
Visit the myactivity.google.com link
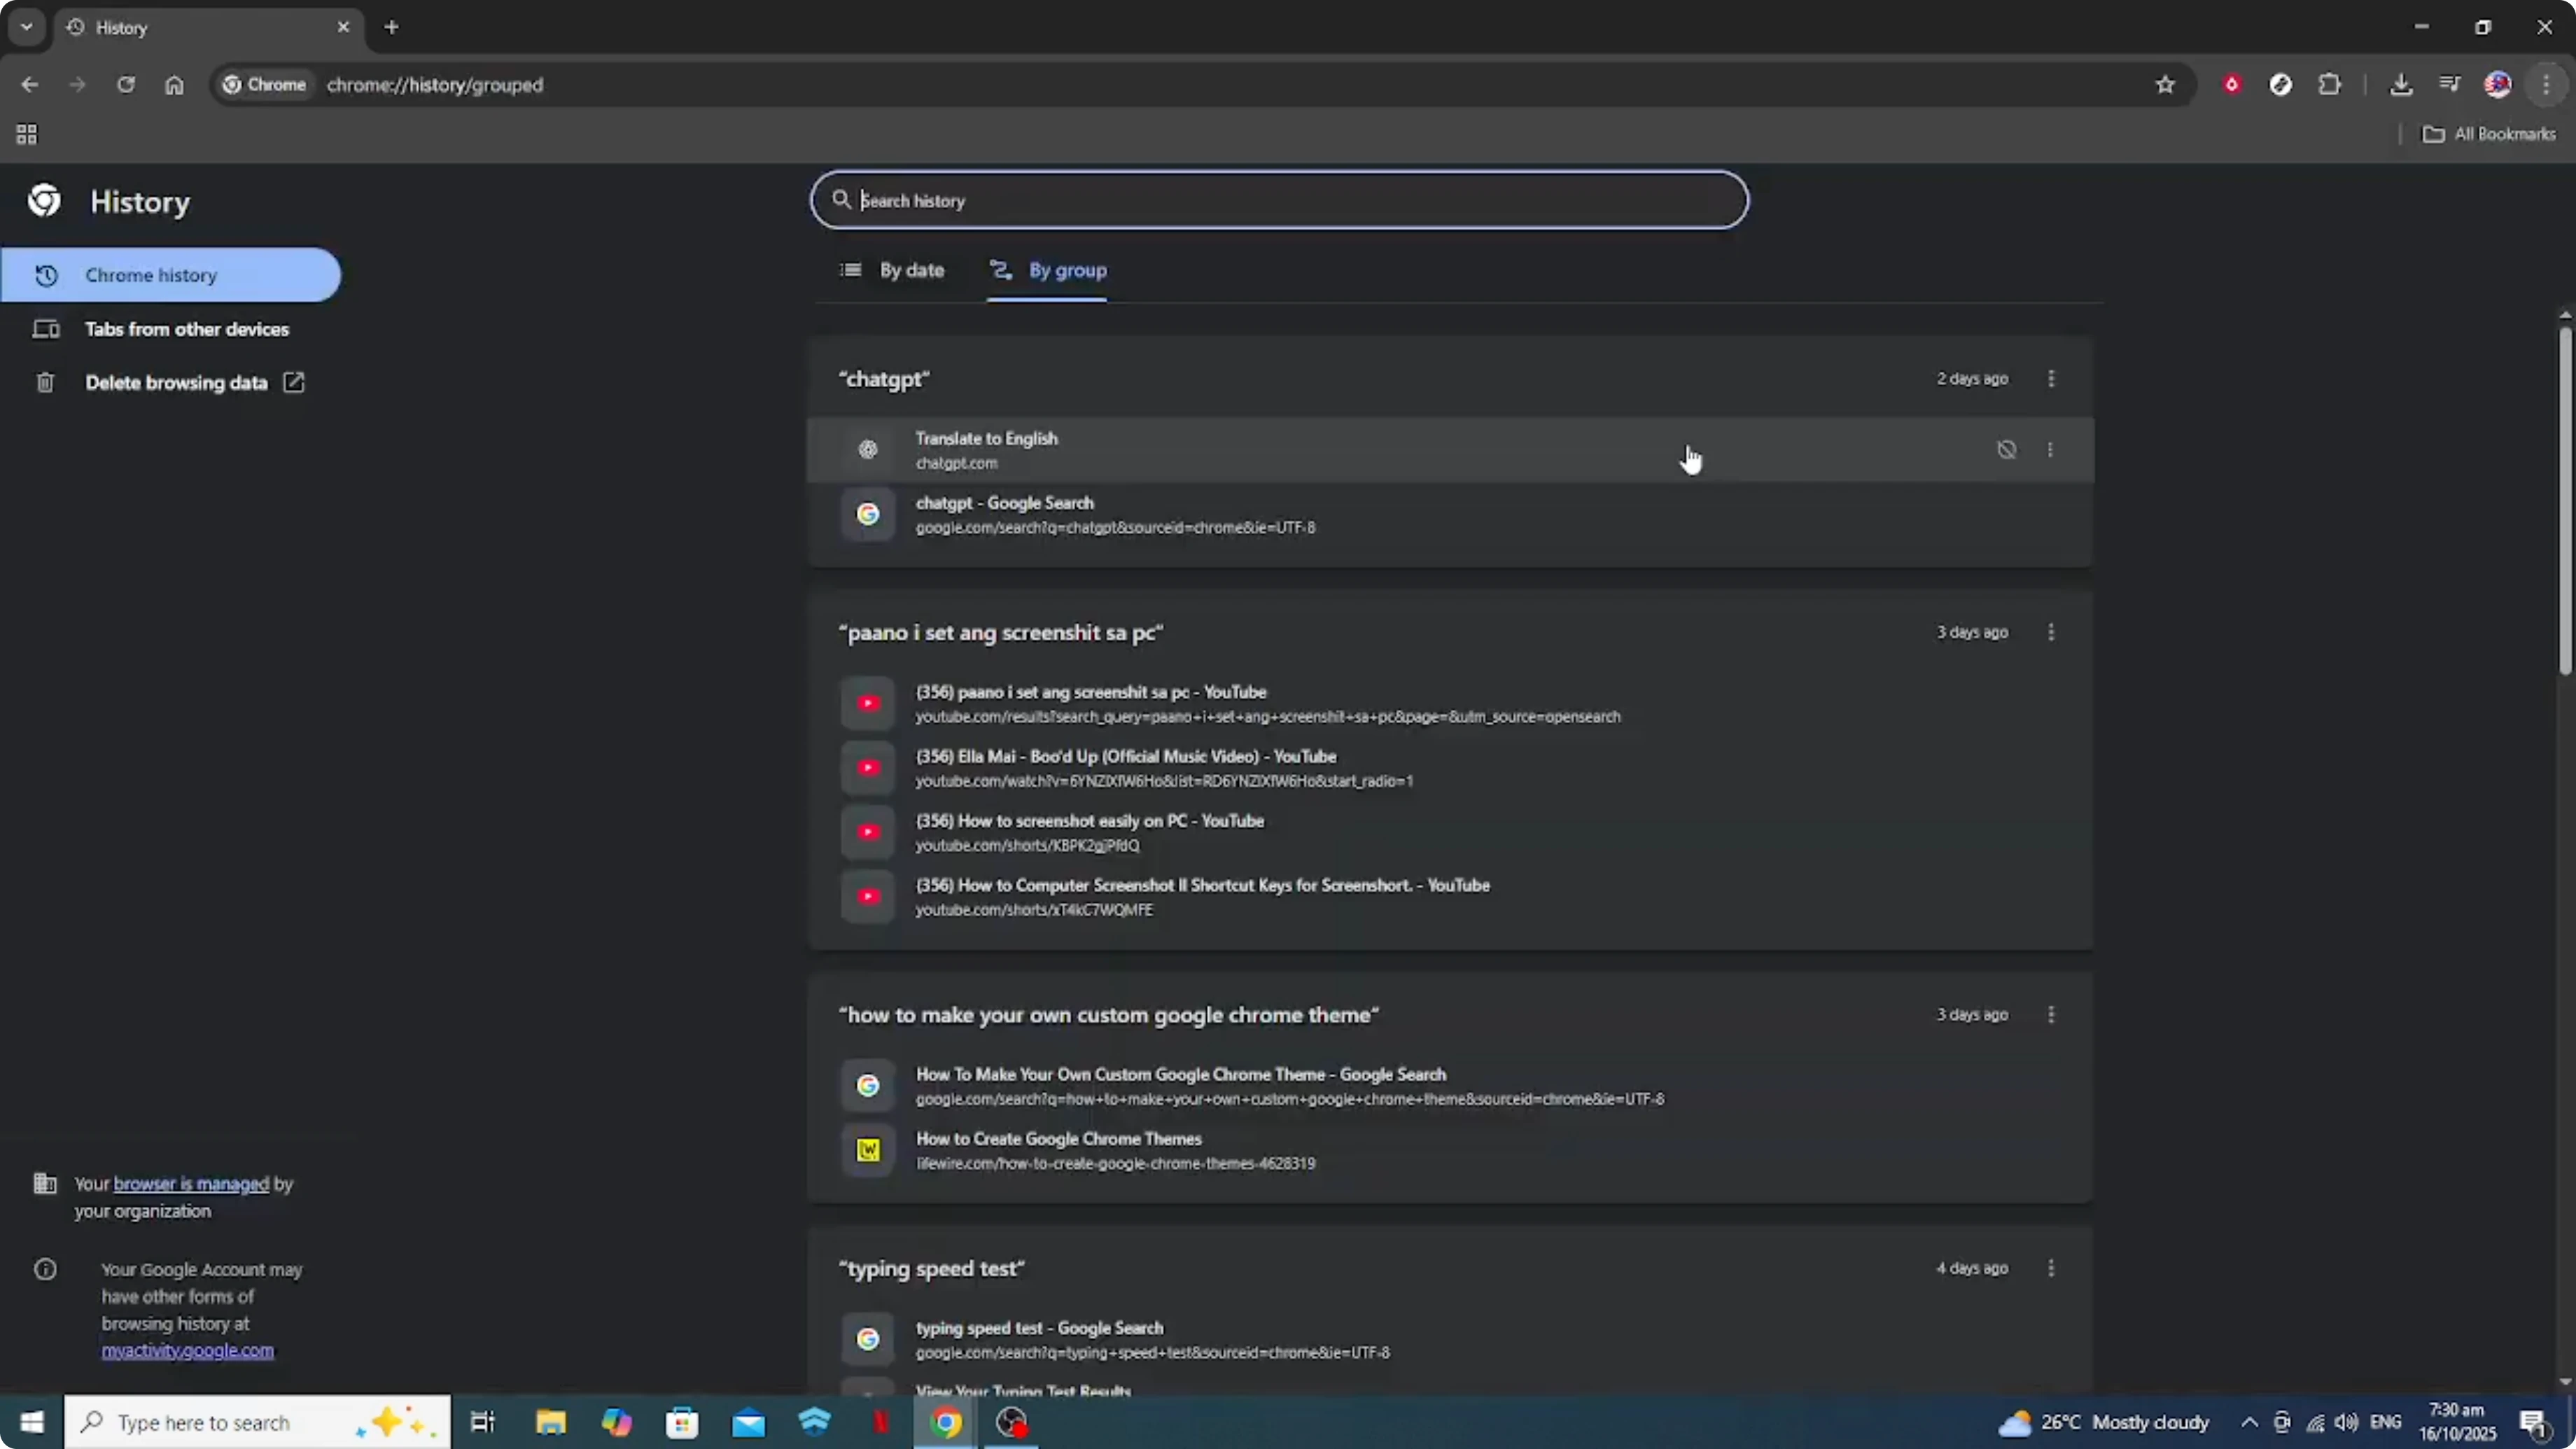[x=187, y=1352]
